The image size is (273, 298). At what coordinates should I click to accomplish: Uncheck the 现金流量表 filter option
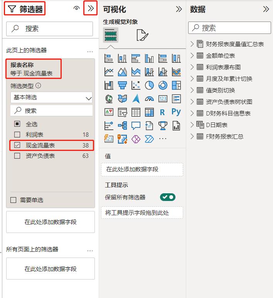coord(17,145)
